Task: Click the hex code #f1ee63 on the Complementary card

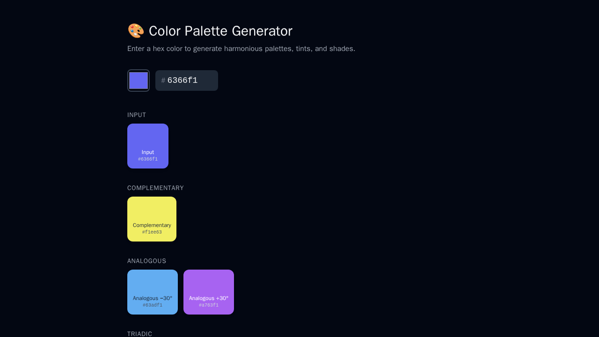Action: [152, 232]
